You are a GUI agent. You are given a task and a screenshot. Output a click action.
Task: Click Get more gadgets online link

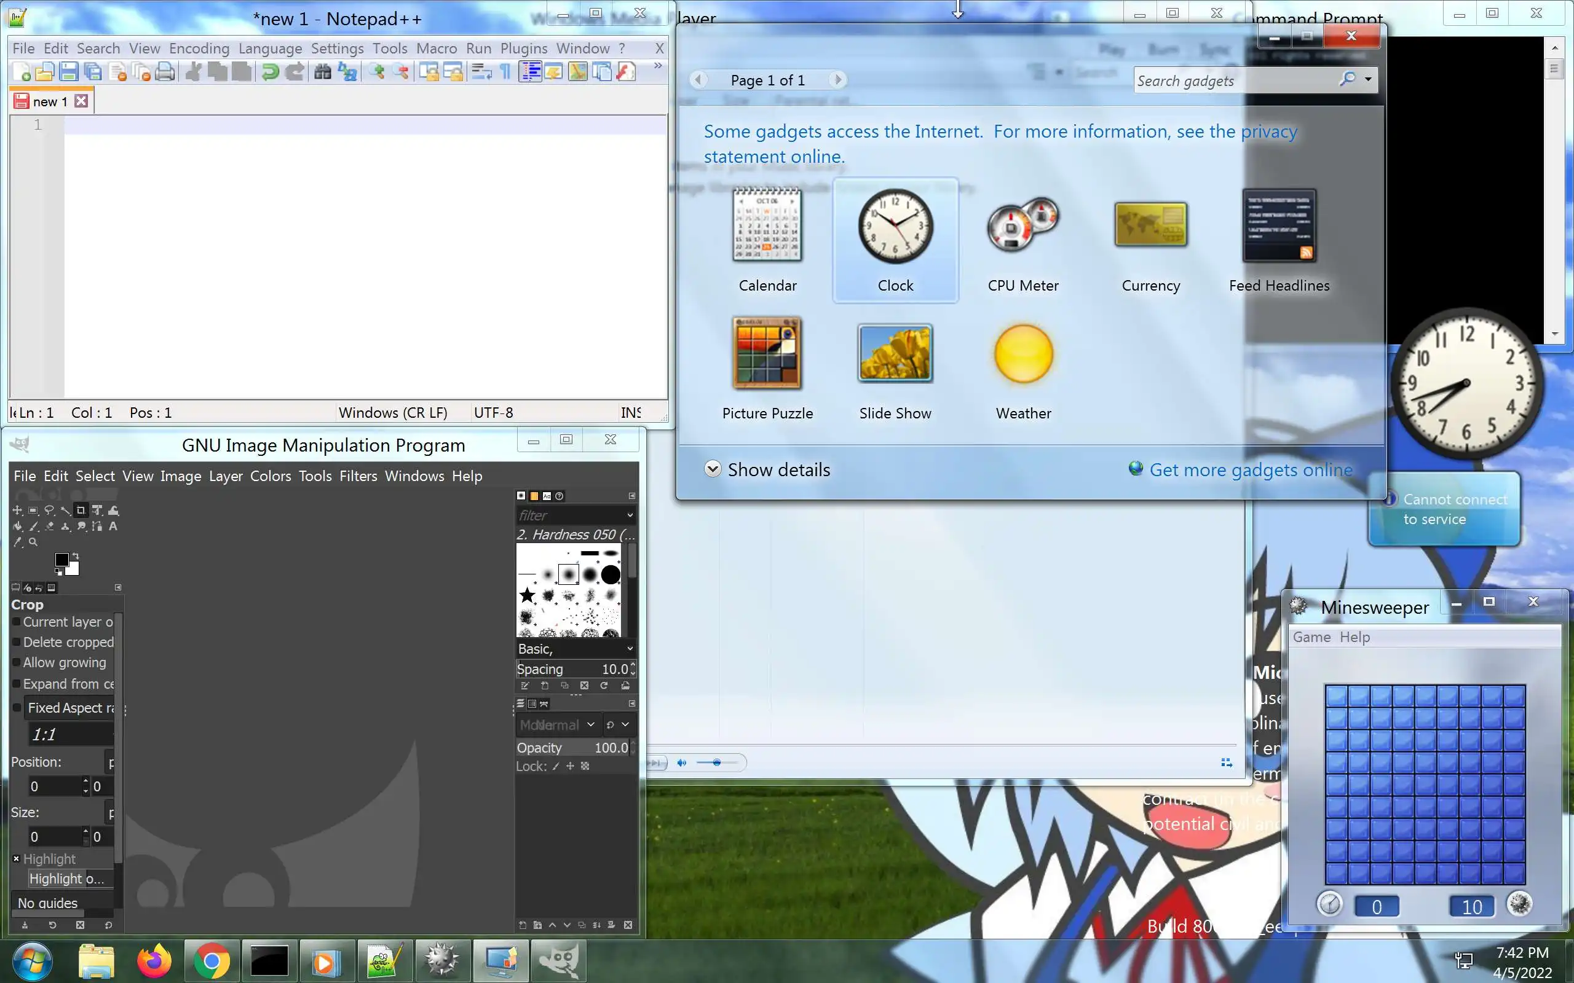click(1250, 469)
